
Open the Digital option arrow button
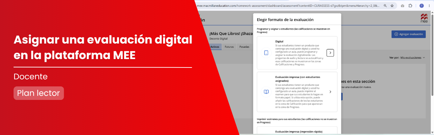pyautogui.click(x=330, y=53)
